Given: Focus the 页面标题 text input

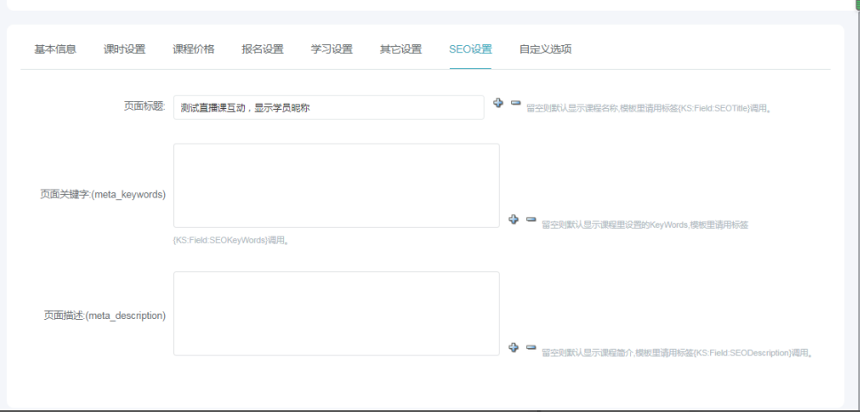Looking at the screenshot, I should [x=328, y=107].
